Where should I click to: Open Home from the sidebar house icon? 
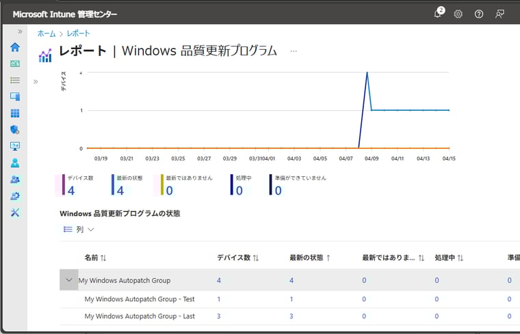[15, 47]
